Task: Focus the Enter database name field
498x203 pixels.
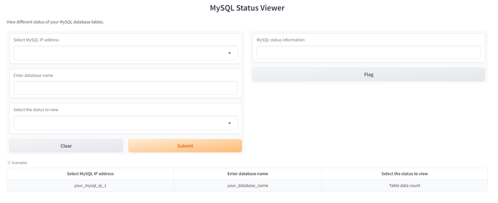Action: click(x=125, y=88)
